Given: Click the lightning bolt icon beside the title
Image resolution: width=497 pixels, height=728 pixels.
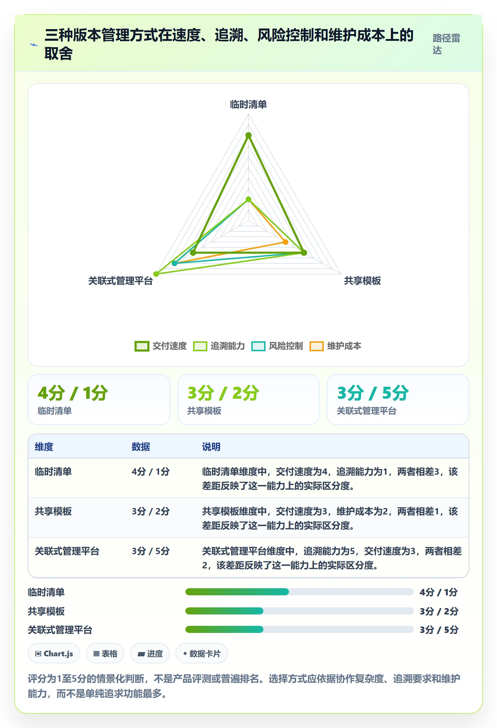Looking at the screenshot, I should pyautogui.click(x=34, y=45).
